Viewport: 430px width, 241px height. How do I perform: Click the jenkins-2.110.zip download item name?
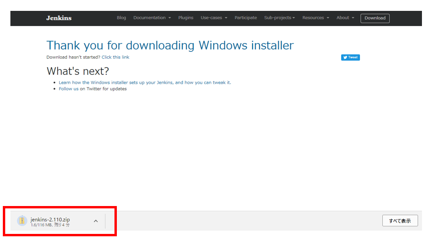coord(50,219)
